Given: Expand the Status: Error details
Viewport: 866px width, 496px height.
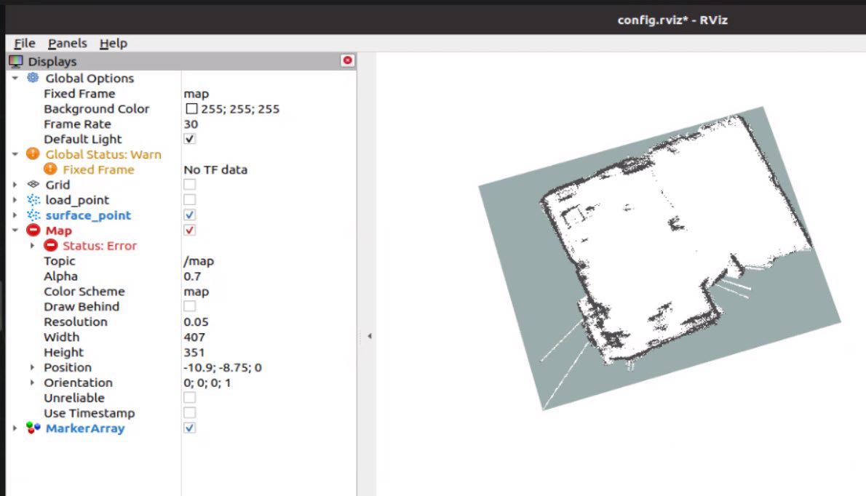Looking at the screenshot, I should click(32, 246).
